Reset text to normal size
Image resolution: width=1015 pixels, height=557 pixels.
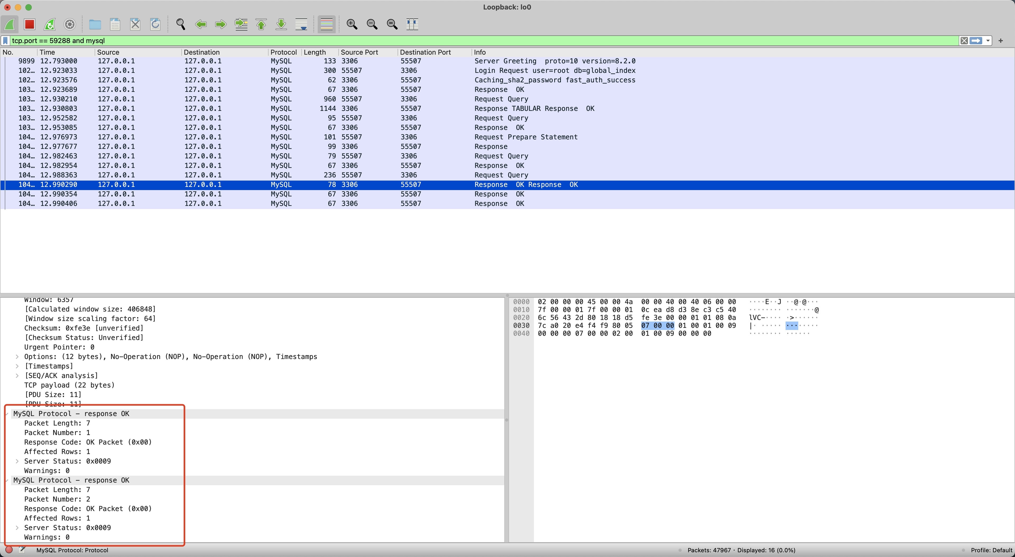tap(392, 24)
